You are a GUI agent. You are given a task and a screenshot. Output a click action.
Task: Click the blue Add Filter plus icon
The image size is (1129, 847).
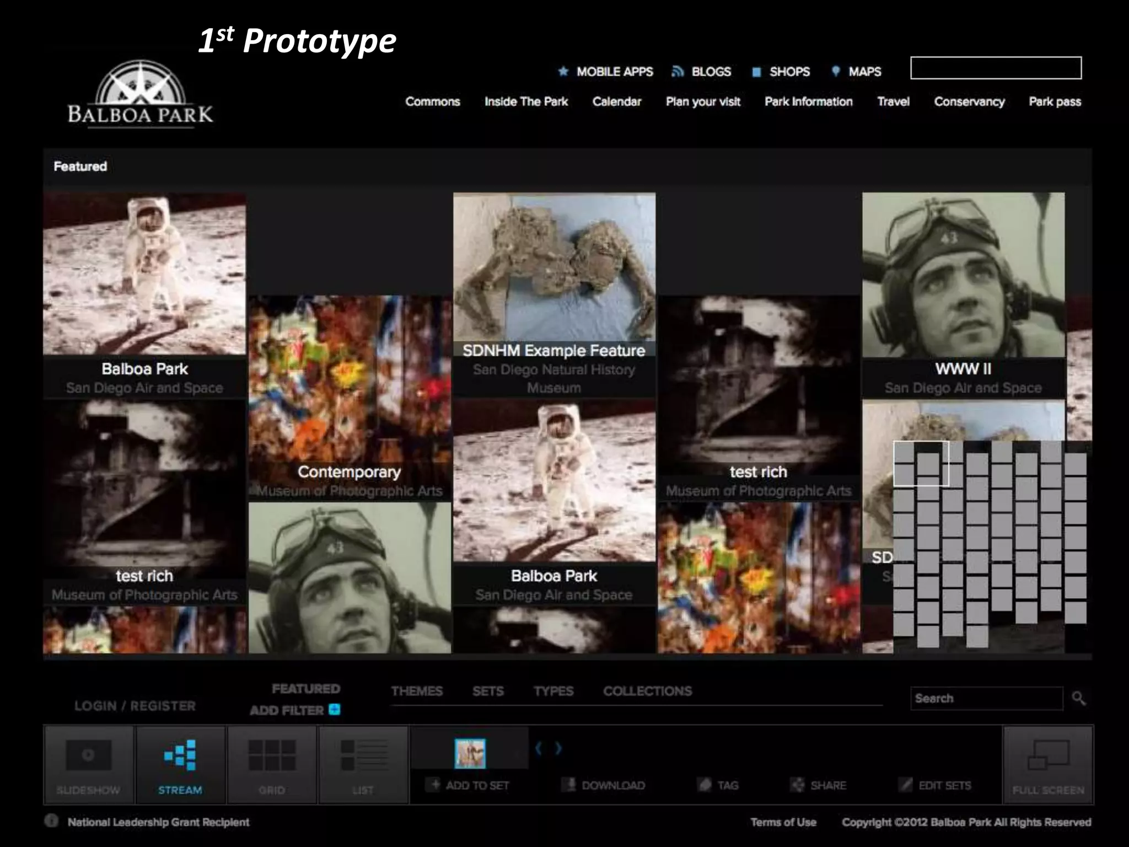tap(334, 709)
